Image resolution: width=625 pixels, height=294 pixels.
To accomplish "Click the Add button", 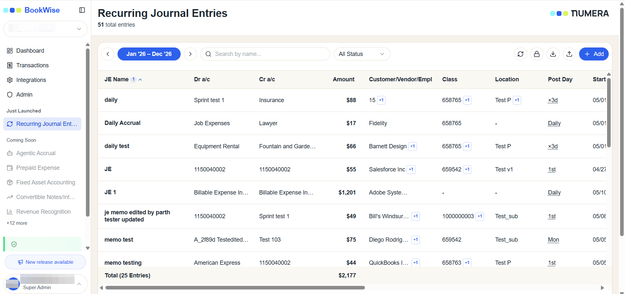I will pos(594,54).
